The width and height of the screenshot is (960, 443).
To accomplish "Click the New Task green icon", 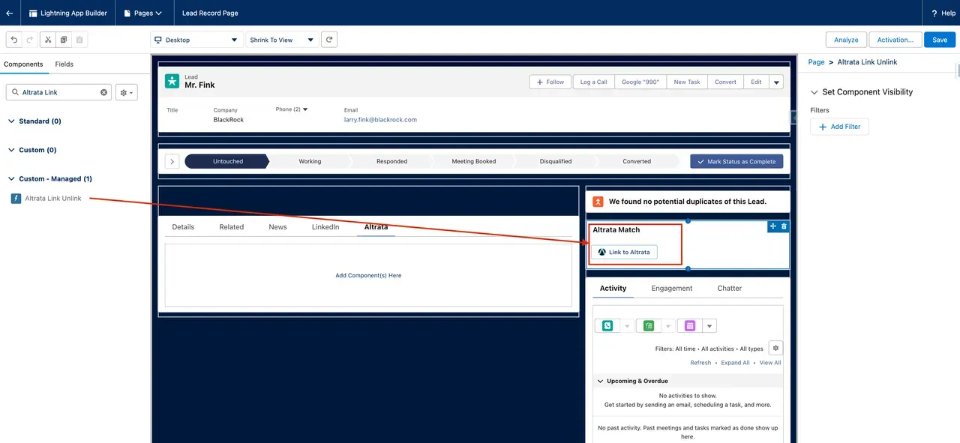I will [649, 325].
